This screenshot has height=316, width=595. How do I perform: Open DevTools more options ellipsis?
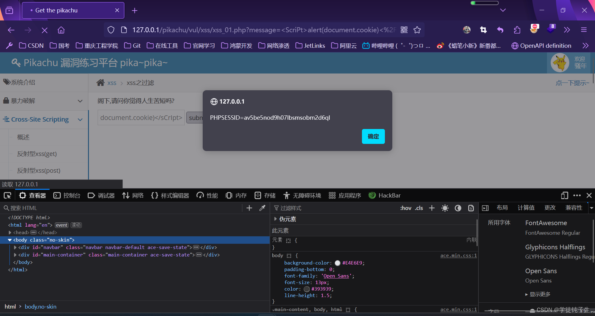pyautogui.click(x=577, y=195)
